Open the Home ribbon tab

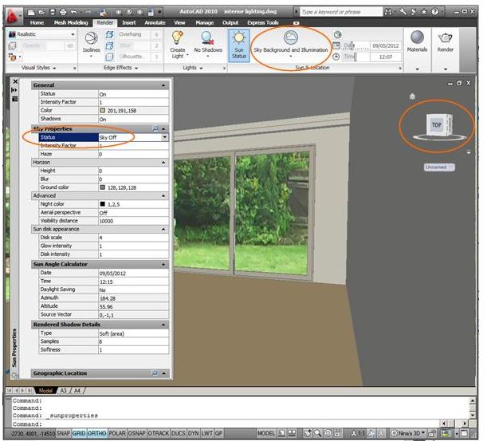coord(37,22)
